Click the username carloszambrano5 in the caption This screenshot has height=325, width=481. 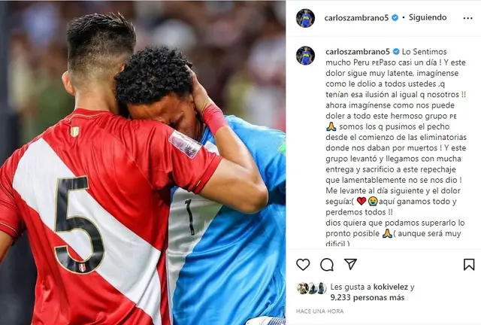pyautogui.click(x=358, y=52)
